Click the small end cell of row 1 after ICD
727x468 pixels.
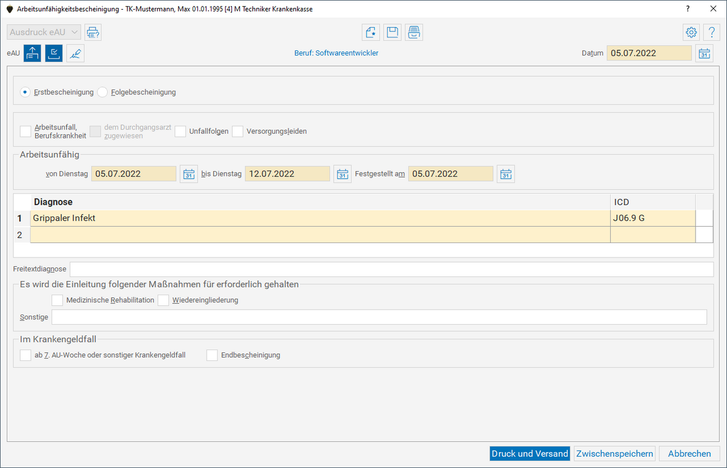(x=705, y=218)
